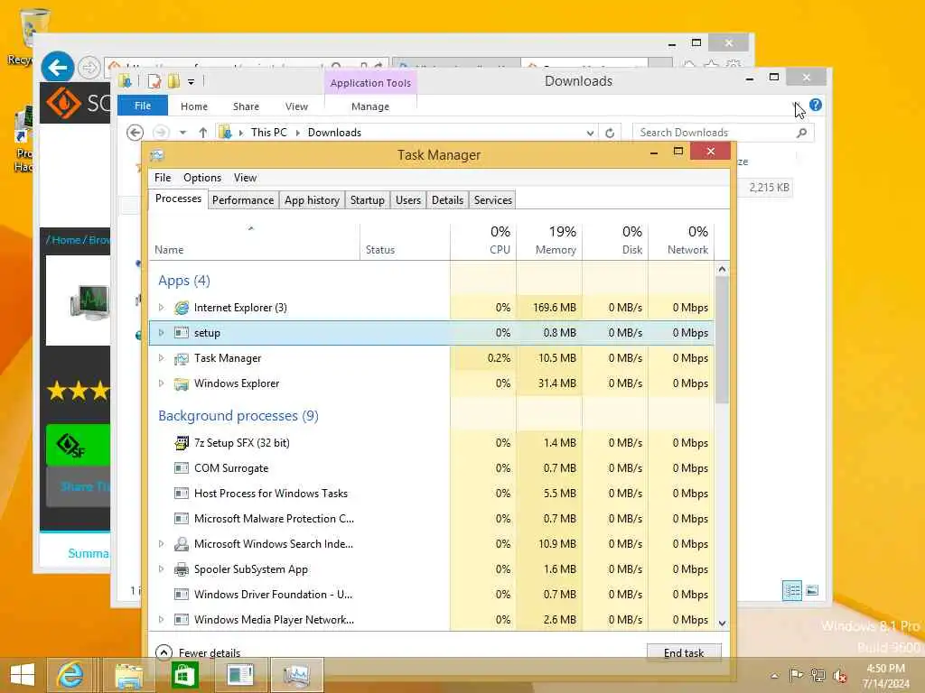925x693 pixels.
Task: Click the network tray icon
Action: point(818,675)
